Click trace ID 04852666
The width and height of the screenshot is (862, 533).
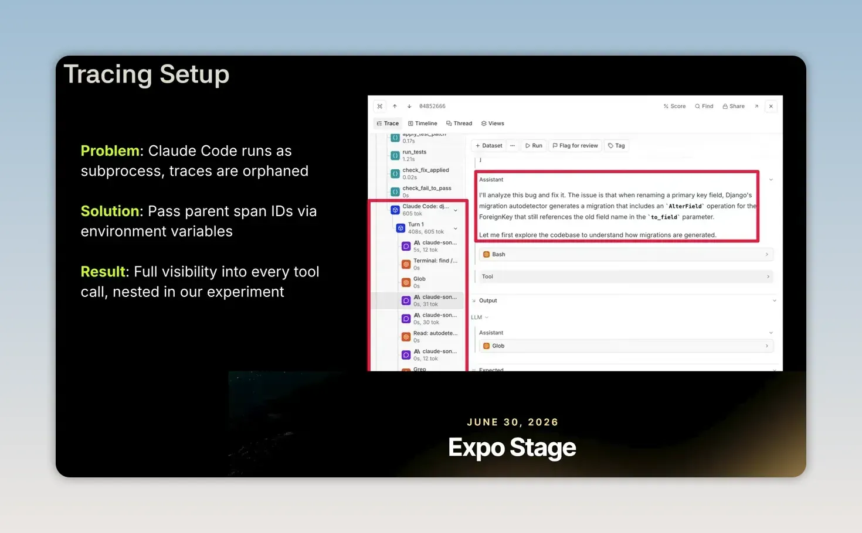432,106
